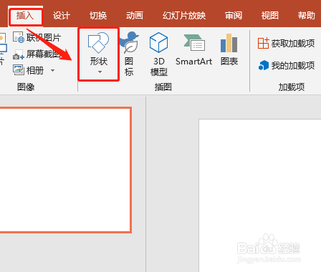Insert a 图表 chart

click(x=229, y=49)
